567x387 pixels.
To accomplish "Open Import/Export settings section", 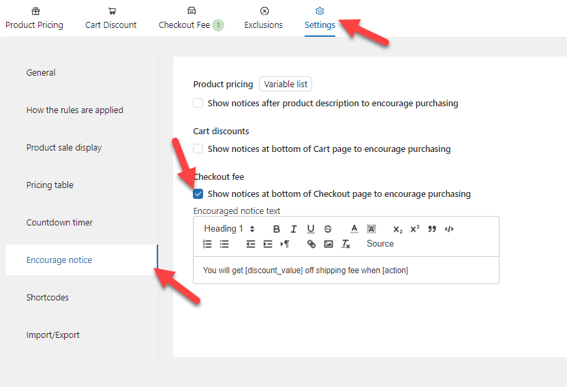I will (x=52, y=335).
